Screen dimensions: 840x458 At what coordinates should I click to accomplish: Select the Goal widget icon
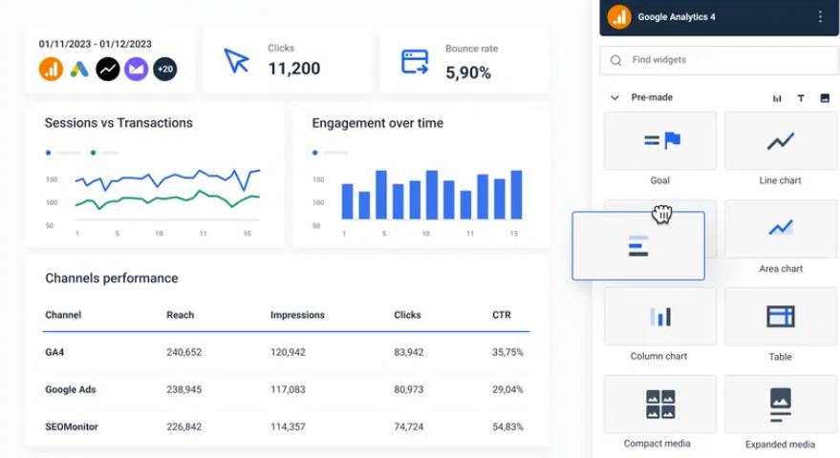[x=660, y=140]
